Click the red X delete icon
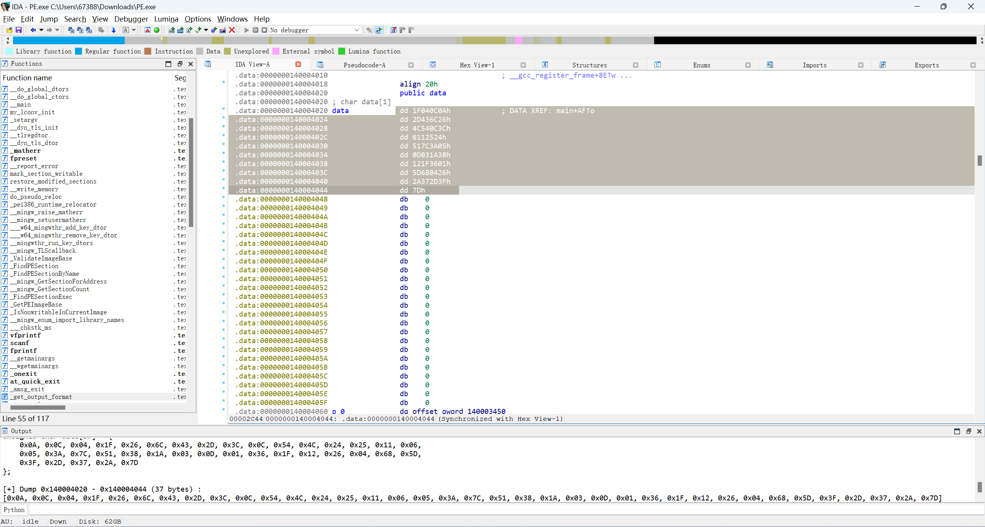This screenshot has height=527, width=985. pyautogui.click(x=232, y=30)
